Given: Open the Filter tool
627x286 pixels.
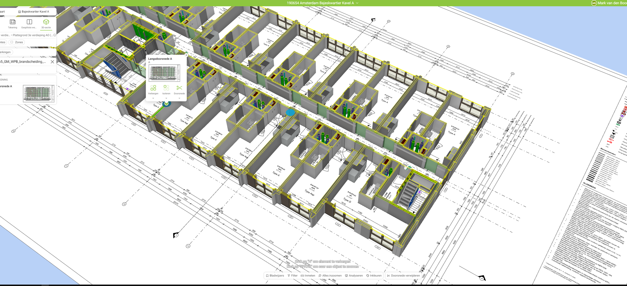Looking at the screenshot, I should 292,276.
